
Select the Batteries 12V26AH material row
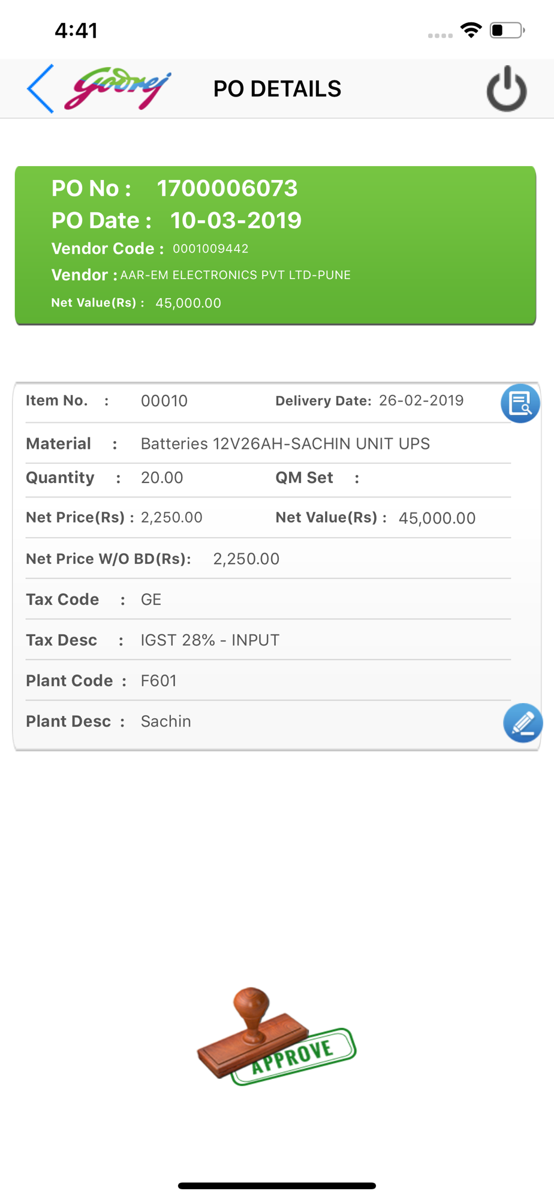(268, 443)
